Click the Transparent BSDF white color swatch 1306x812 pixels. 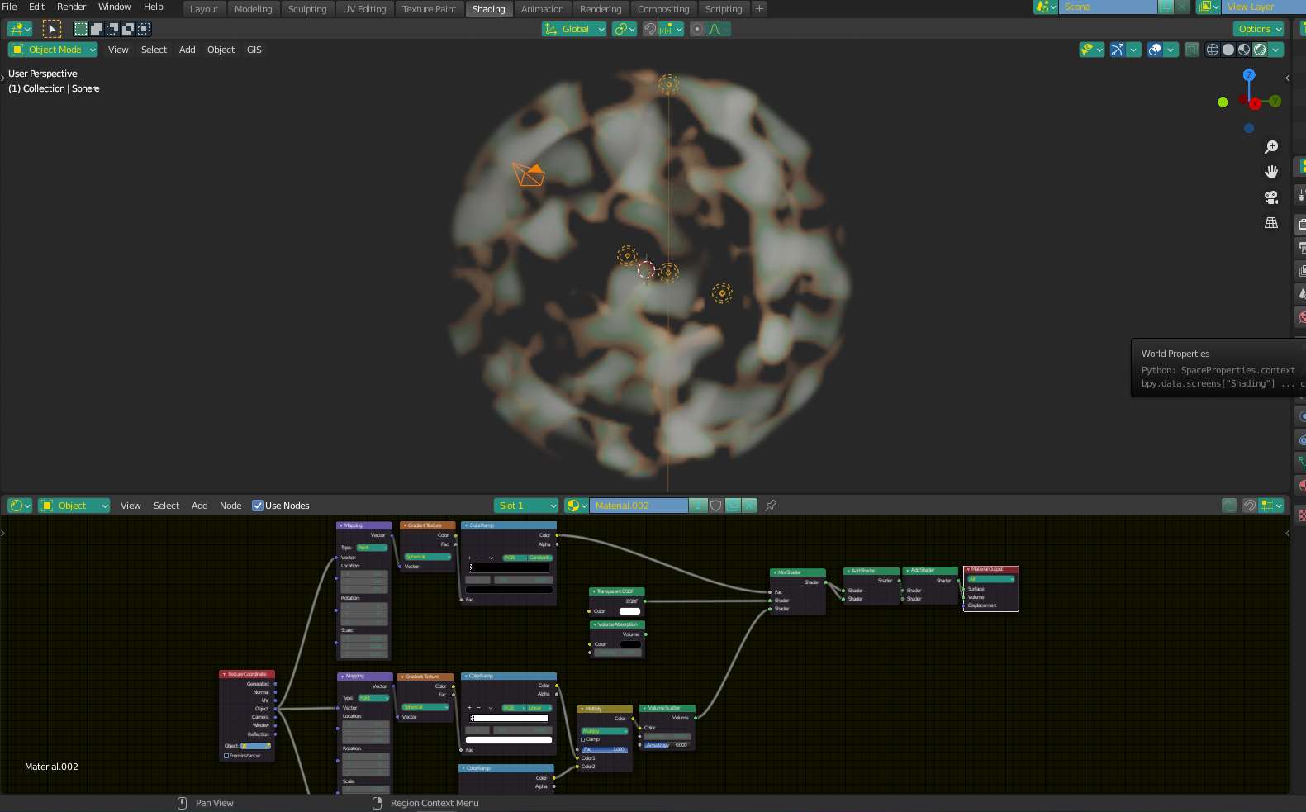[629, 611]
